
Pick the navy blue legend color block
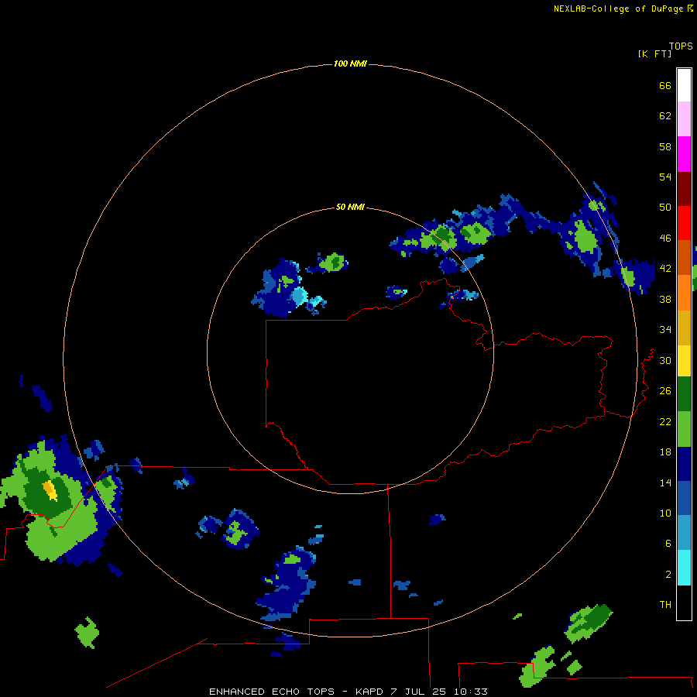[684, 464]
